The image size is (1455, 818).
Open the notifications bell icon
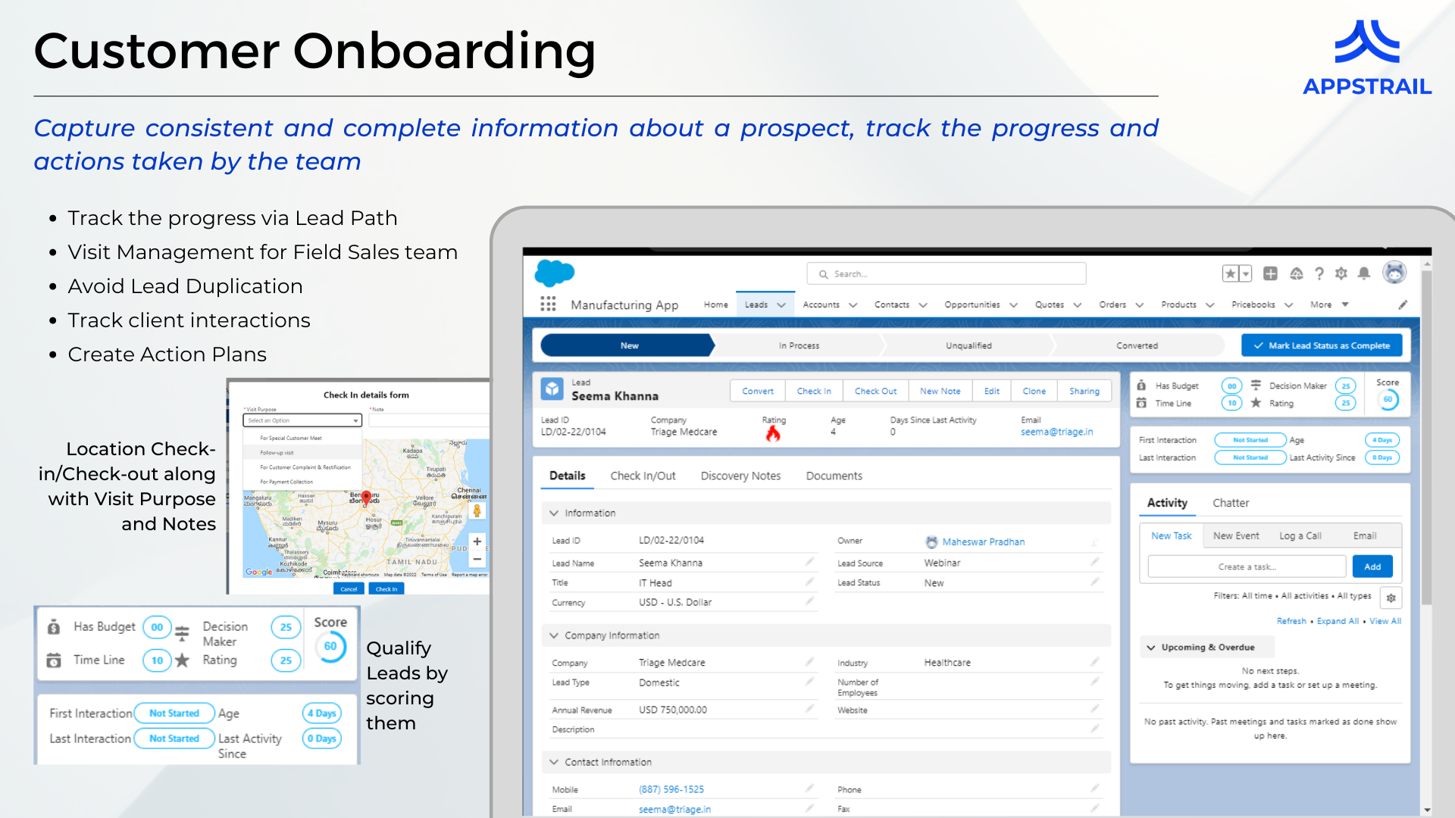point(1364,273)
